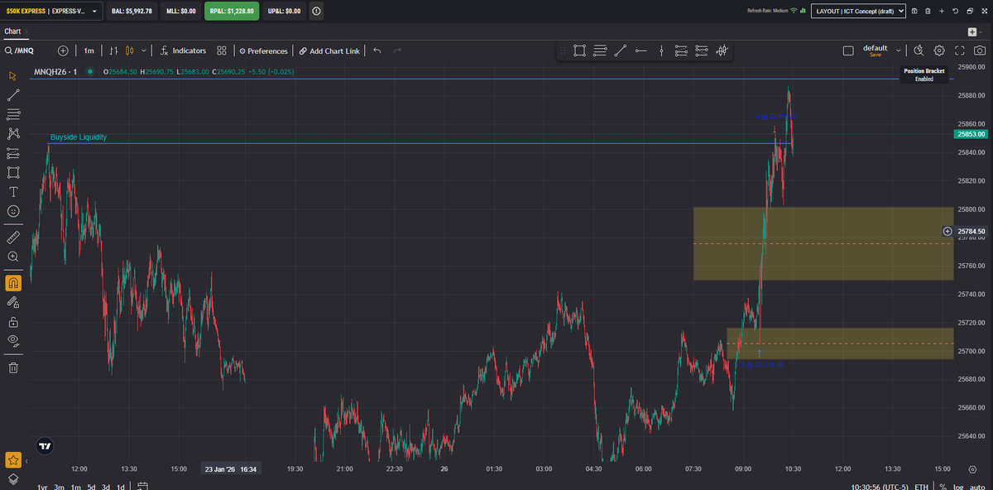993x490 pixels.
Task: Open the emoji icons tool
Action: [12, 211]
